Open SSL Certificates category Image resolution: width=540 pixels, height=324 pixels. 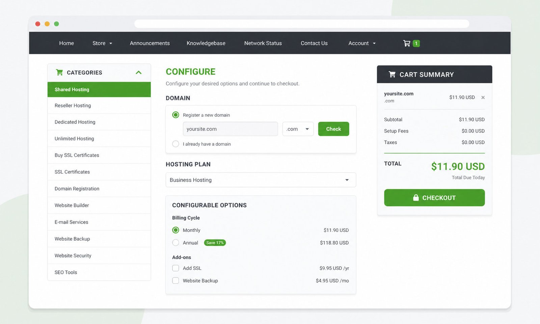tap(99, 172)
